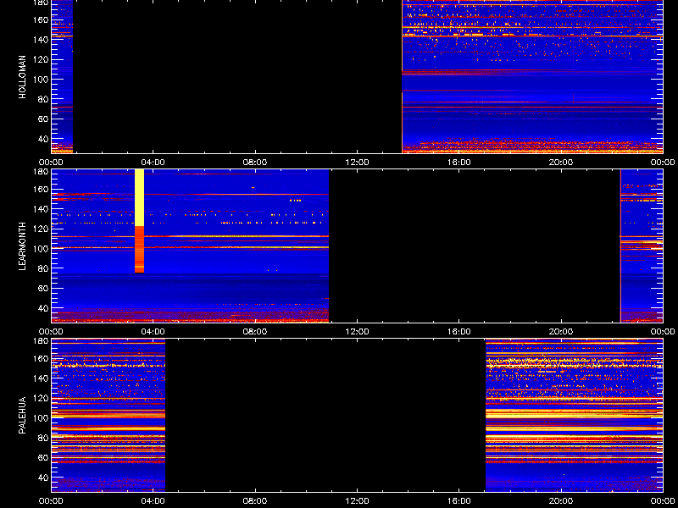678x508 pixels.
Task: Click the LEARMONTH station axis label
Action: [23, 246]
